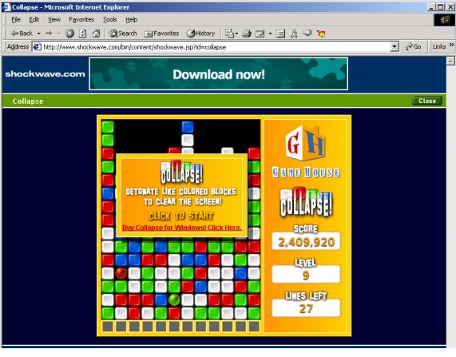Viewport: 456px width, 357px height.
Task: Click the address bar URL field
Action: point(212,47)
